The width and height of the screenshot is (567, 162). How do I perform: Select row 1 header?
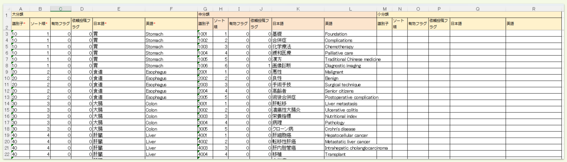pyautogui.click(x=7, y=15)
